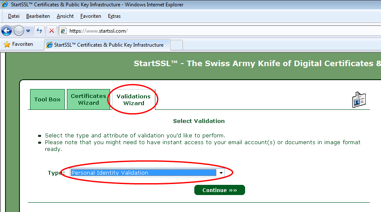Switch to the Certificates Wizard tab
This screenshot has height=212, width=381.
88,99
